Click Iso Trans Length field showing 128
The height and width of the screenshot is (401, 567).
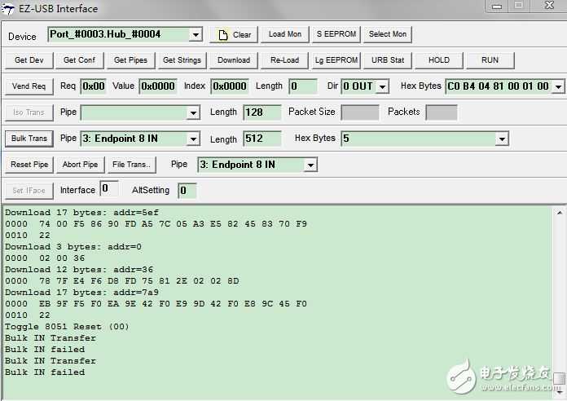pyautogui.click(x=262, y=112)
